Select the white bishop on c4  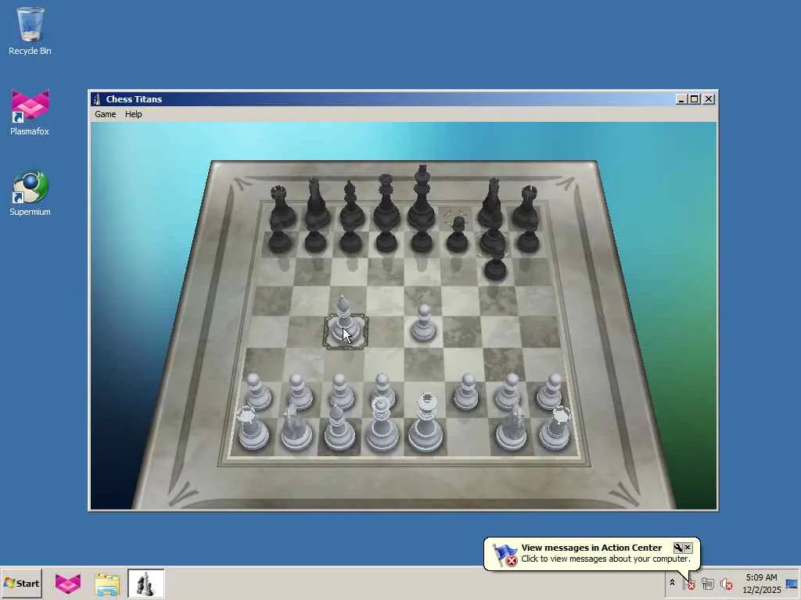pos(345,321)
